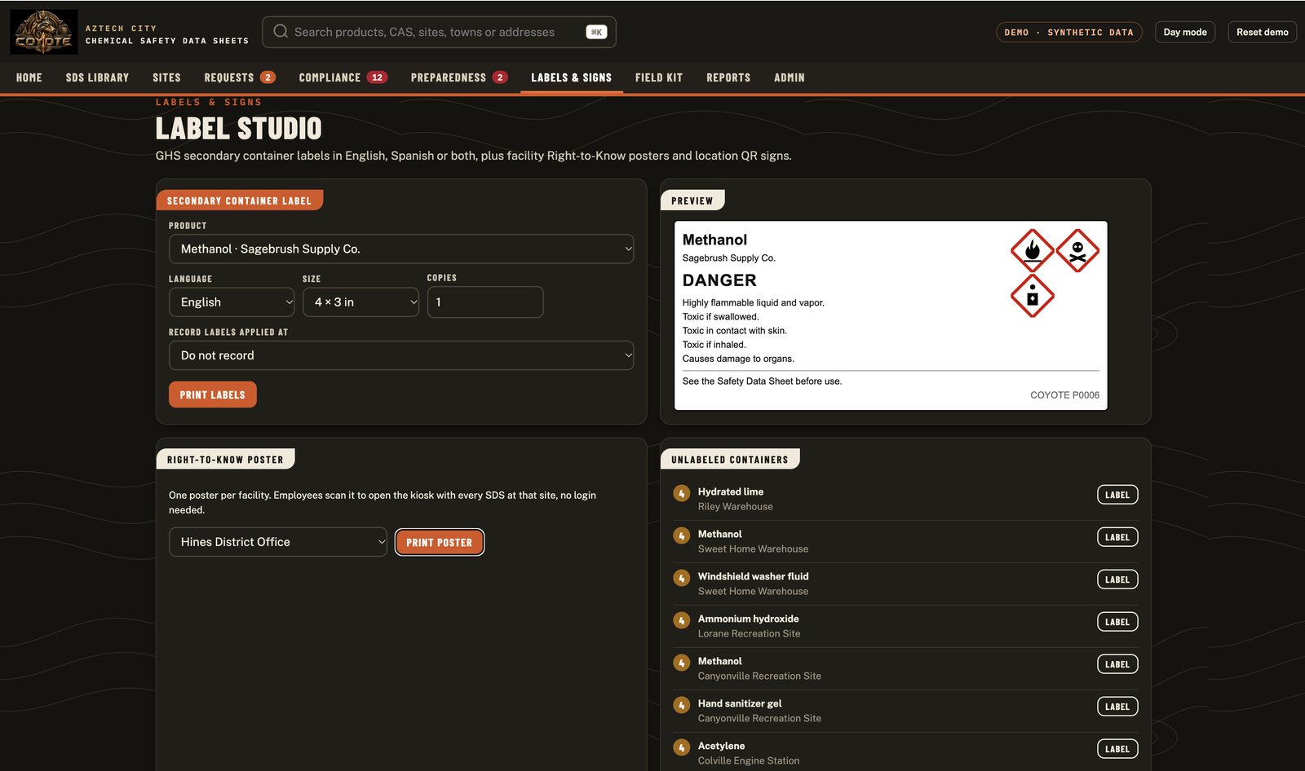Expand the Language dropdown set to English
This screenshot has height=771, width=1305.
tap(232, 302)
